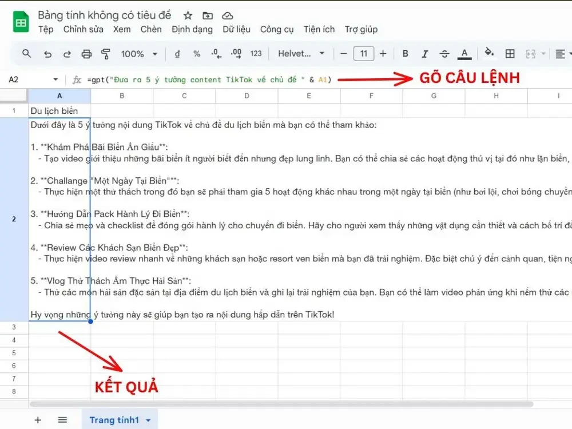Viewport: 572px width, 429px height.
Task: Open the Công cụ menu
Action: click(x=277, y=29)
